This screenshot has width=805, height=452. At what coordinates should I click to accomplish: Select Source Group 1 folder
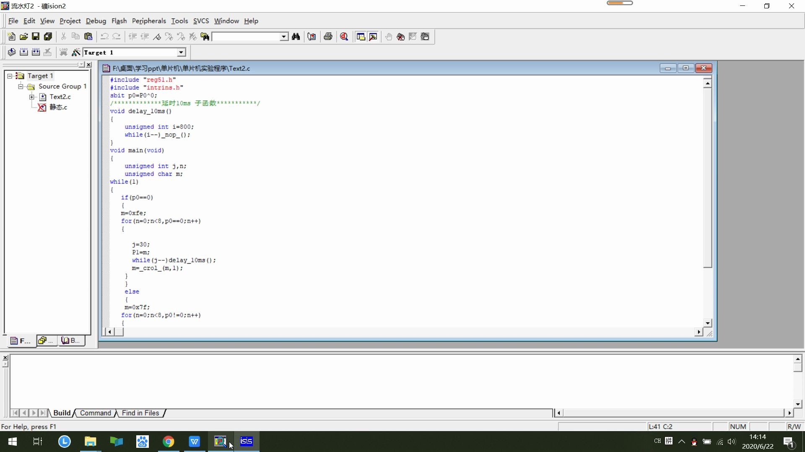point(62,87)
